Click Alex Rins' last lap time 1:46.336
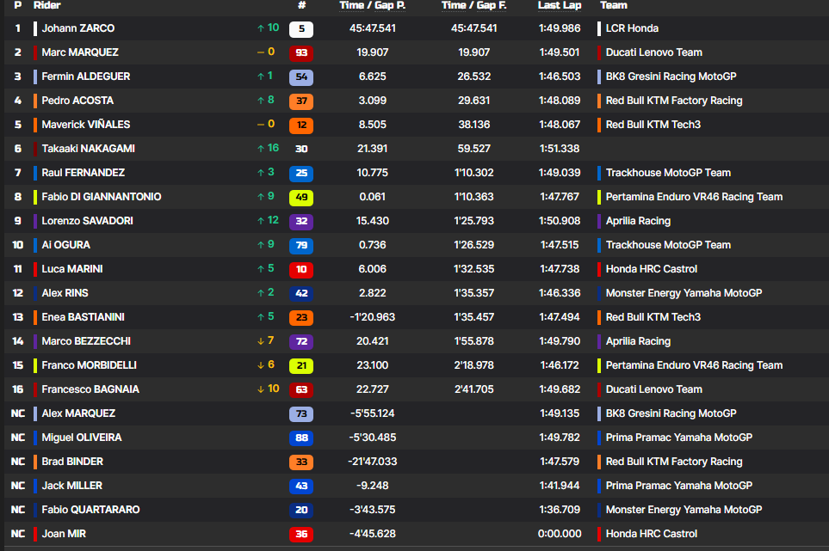The width and height of the screenshot is (829, 551). 560,293
